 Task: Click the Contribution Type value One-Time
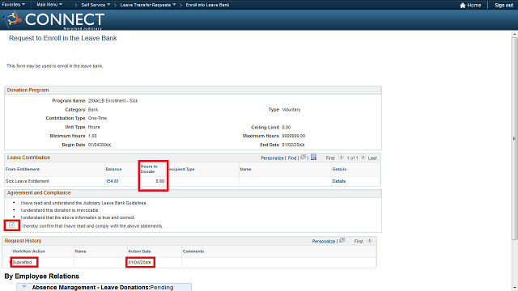[x=97, y=118]
